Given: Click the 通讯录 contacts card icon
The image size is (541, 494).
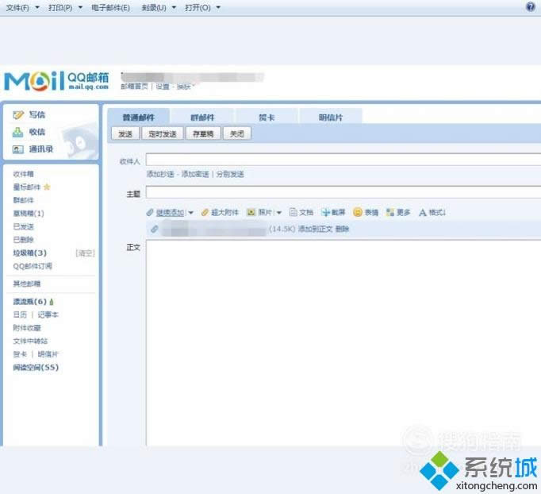Looking at the screenshot, I should tap(18, 149).
